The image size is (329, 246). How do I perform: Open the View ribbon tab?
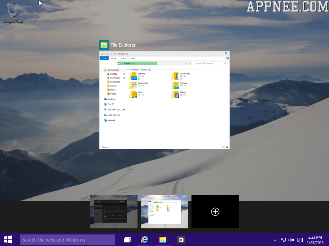132,58
